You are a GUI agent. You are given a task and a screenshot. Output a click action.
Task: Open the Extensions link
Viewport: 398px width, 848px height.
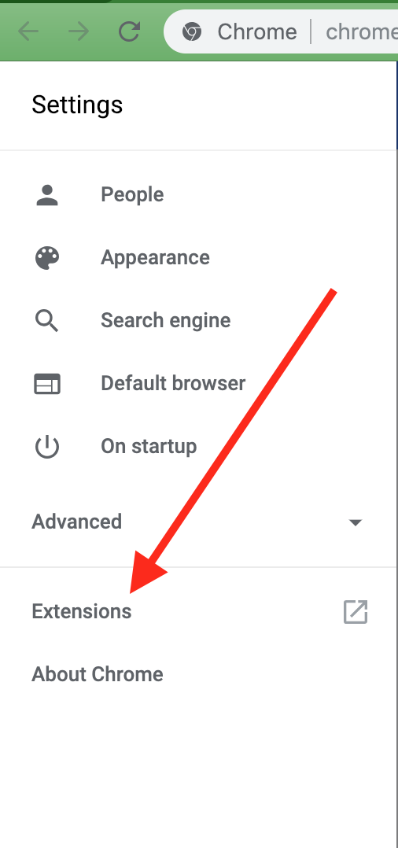82,612
